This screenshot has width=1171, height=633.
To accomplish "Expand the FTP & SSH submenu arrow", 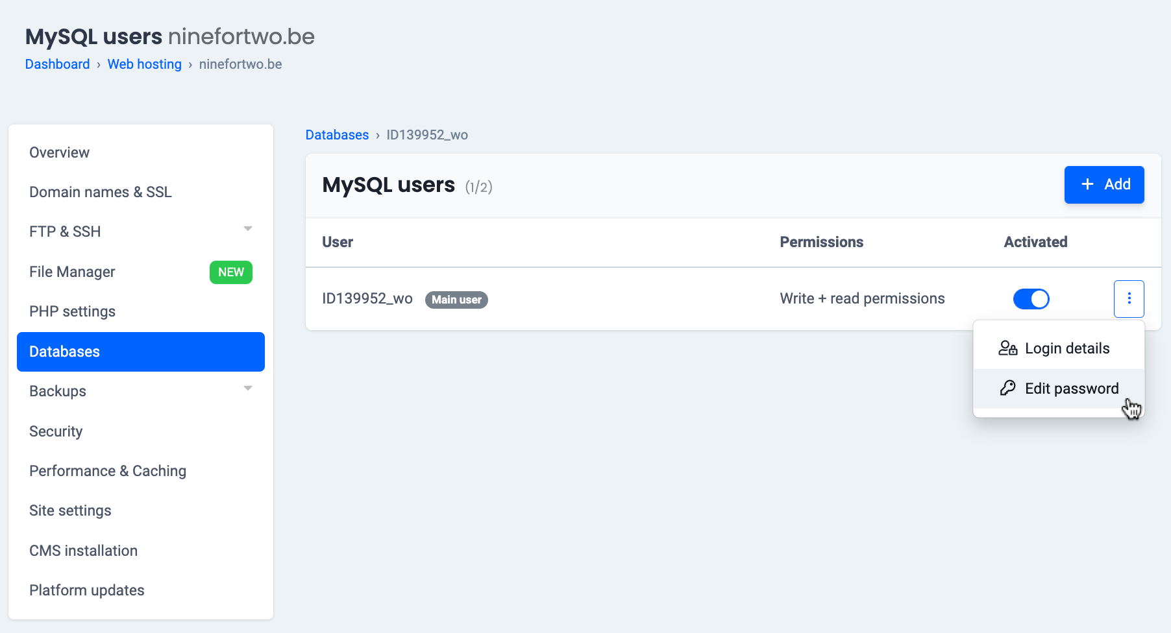I will pos(248,229).
